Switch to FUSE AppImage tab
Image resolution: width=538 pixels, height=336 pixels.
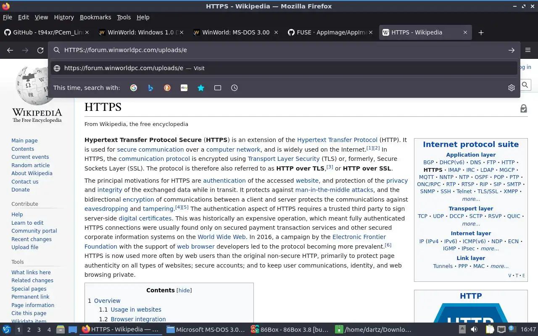(330, 32)
